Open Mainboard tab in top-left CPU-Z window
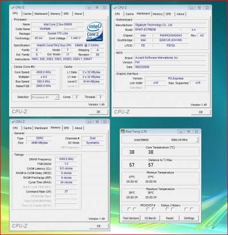Image resolution: width=228 pixels, height=235 pixels. (41, 14)
